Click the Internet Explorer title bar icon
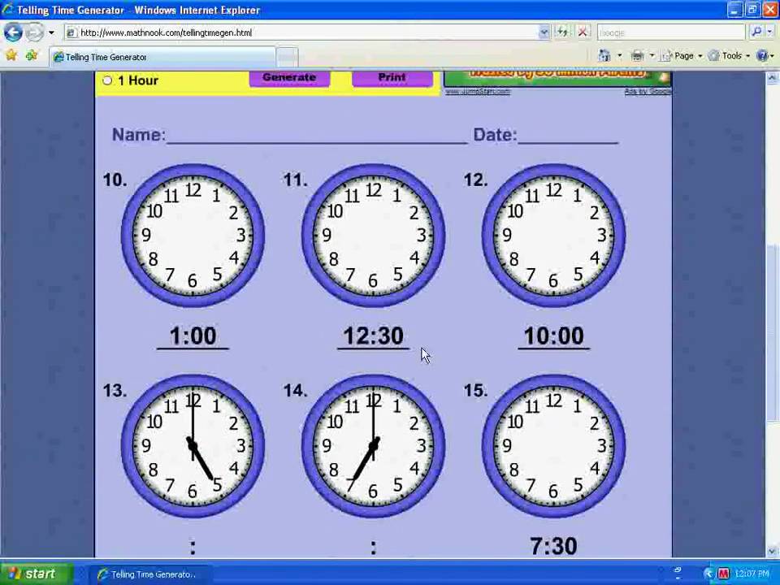 (8, 10)
